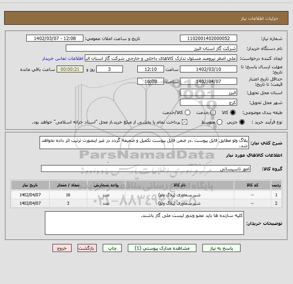Click the توضیحات خریدار label
293x284 pixels.
tap(264, 223)
